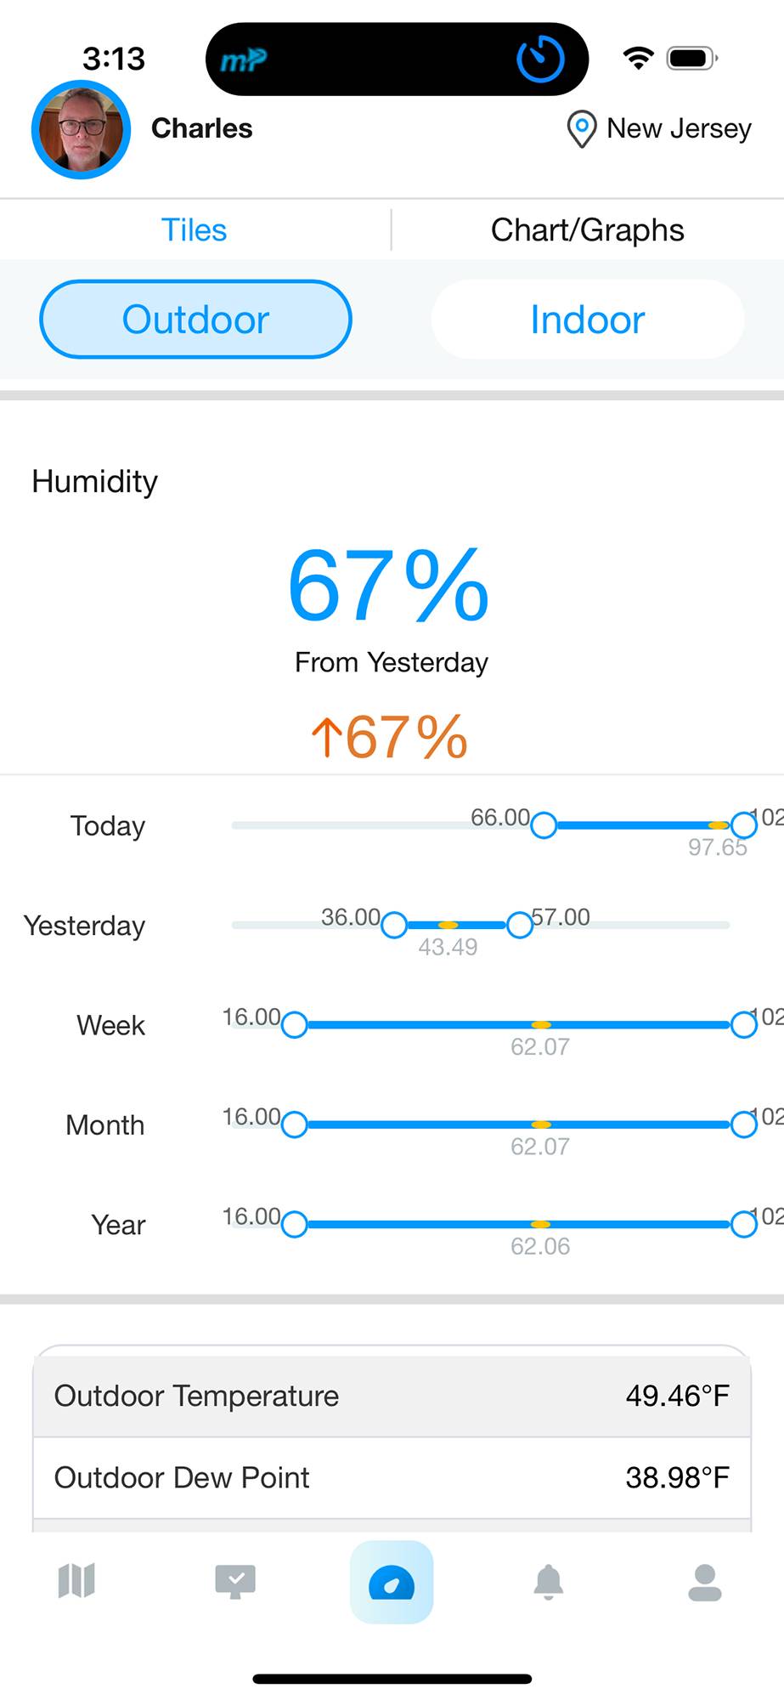
Task: Tap the blue timer icon in status pill
Action: (x=540, y=59)
